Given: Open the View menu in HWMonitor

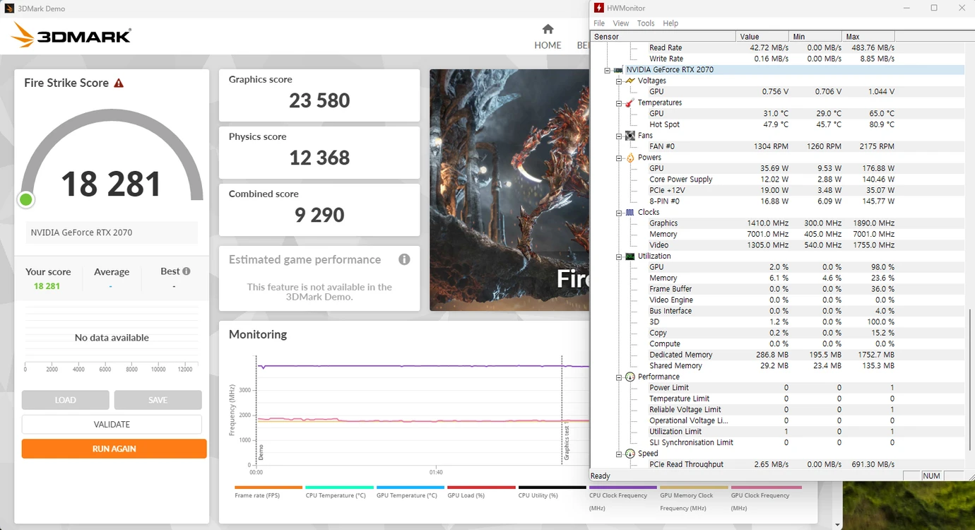Looking at the screenshot, I should pyautogui.click(x=621, y=23).
